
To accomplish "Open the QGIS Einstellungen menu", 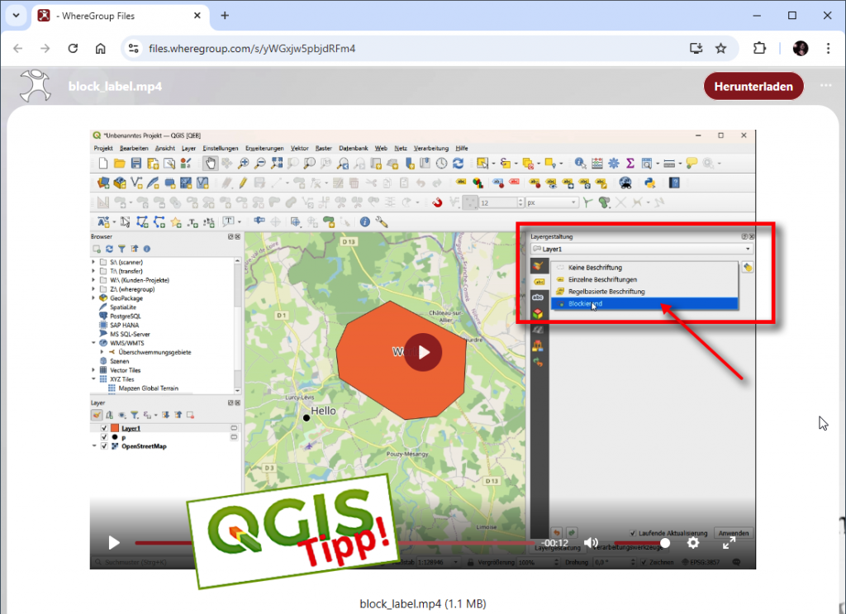I will pos(220,149).
